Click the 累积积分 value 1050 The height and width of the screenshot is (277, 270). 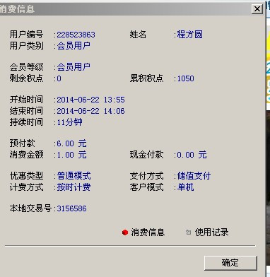pyautogui.click(x=185, y=78)
